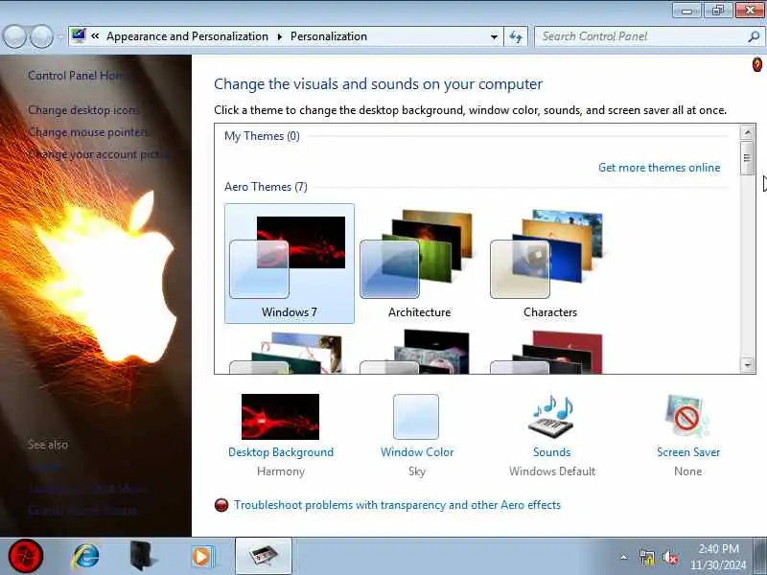Expand the address bar history dropdown
The height and width of the screenshot is (575, 767).
[494, 36]
